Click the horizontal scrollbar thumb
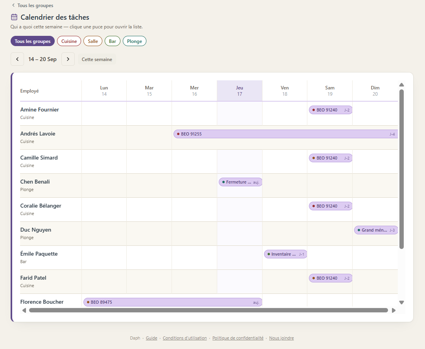 [x=209, y=310]
